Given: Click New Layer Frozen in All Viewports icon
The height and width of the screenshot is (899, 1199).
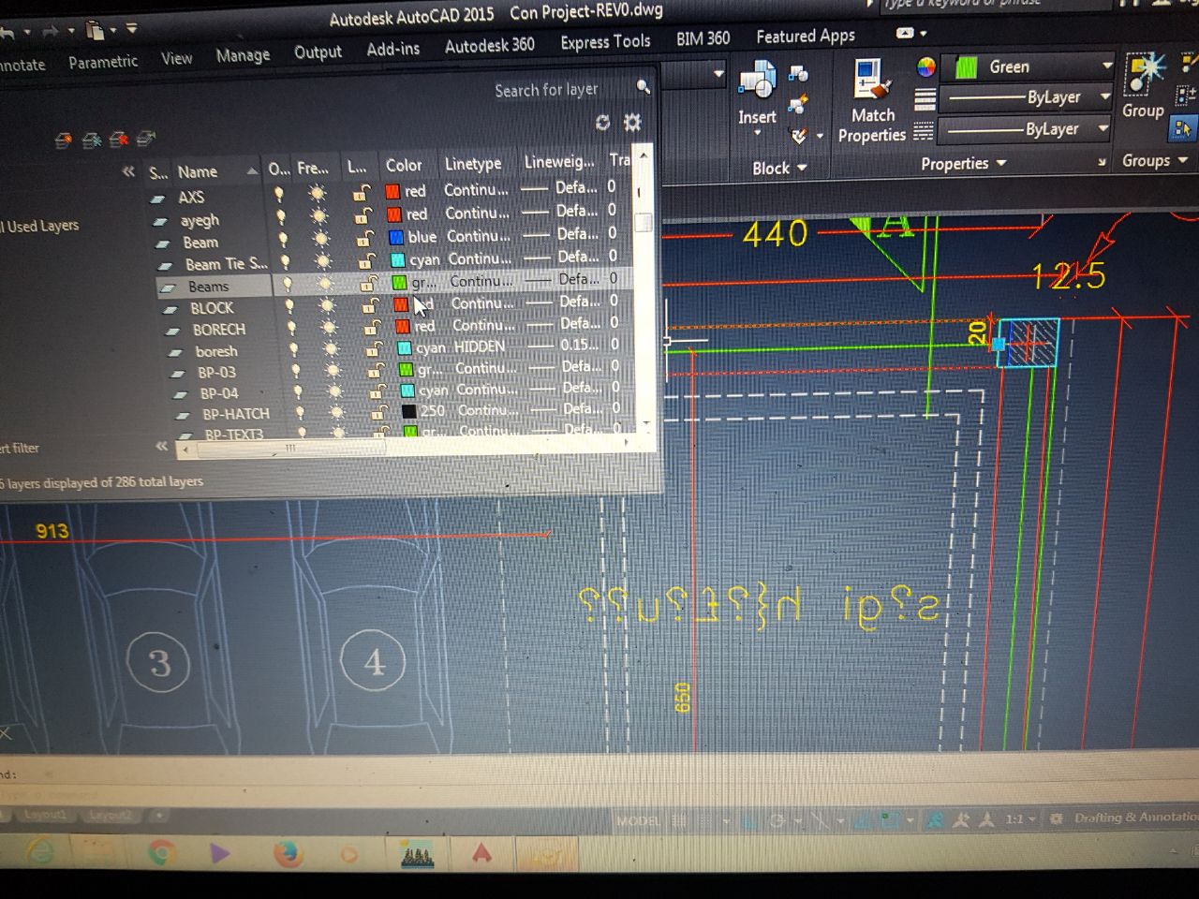Looking at the screenshot, I should click(92, 140).
